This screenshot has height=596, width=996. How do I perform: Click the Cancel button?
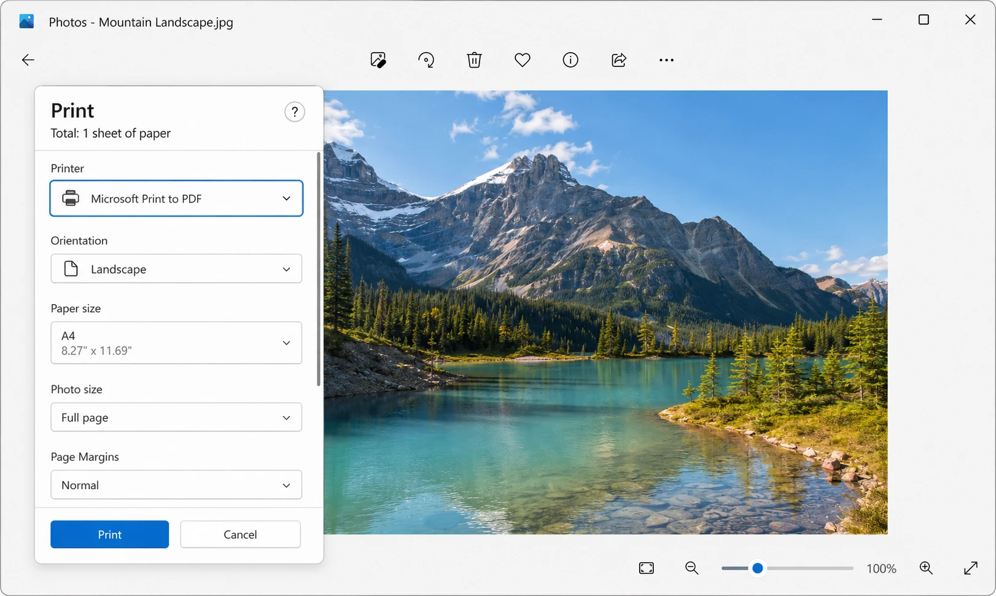pos(240,535)
